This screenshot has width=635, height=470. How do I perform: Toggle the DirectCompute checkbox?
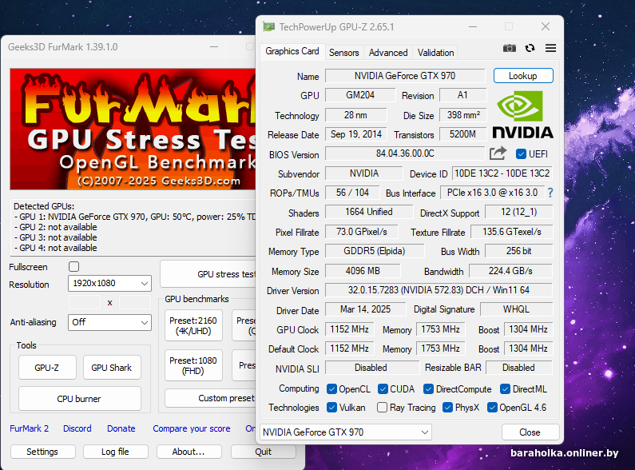pos(428,389)
